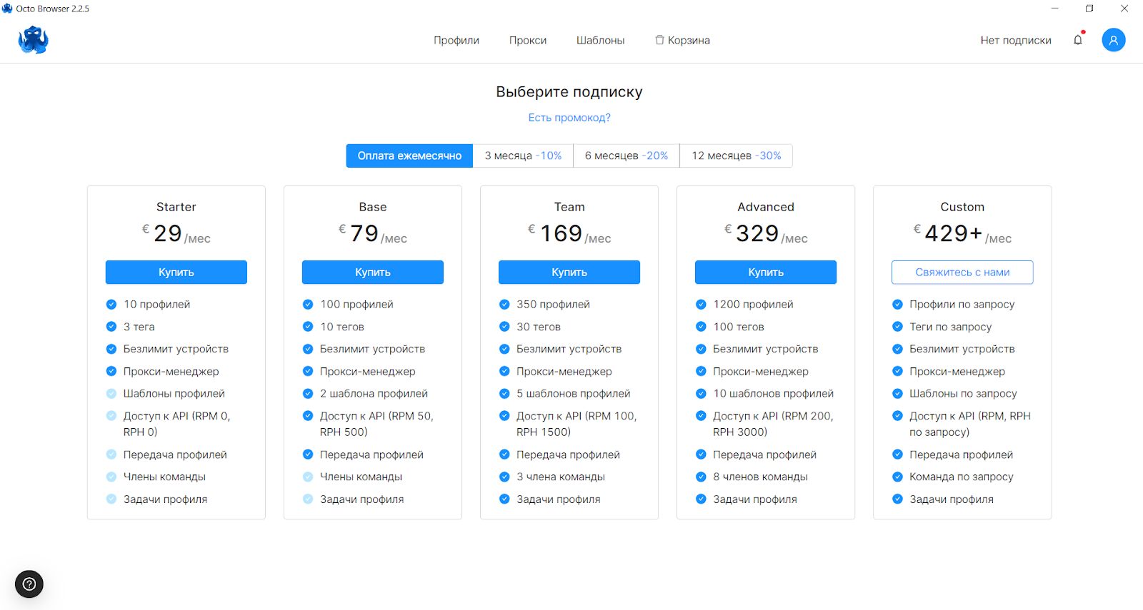Click the Advanced €329 price

(766, 233)
